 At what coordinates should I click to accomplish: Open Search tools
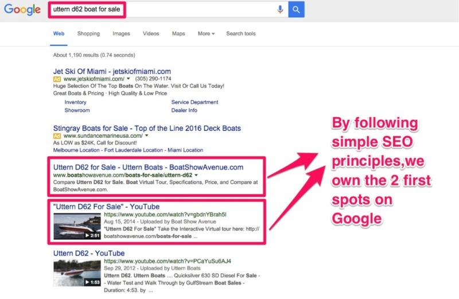click(x=241, y=33)
